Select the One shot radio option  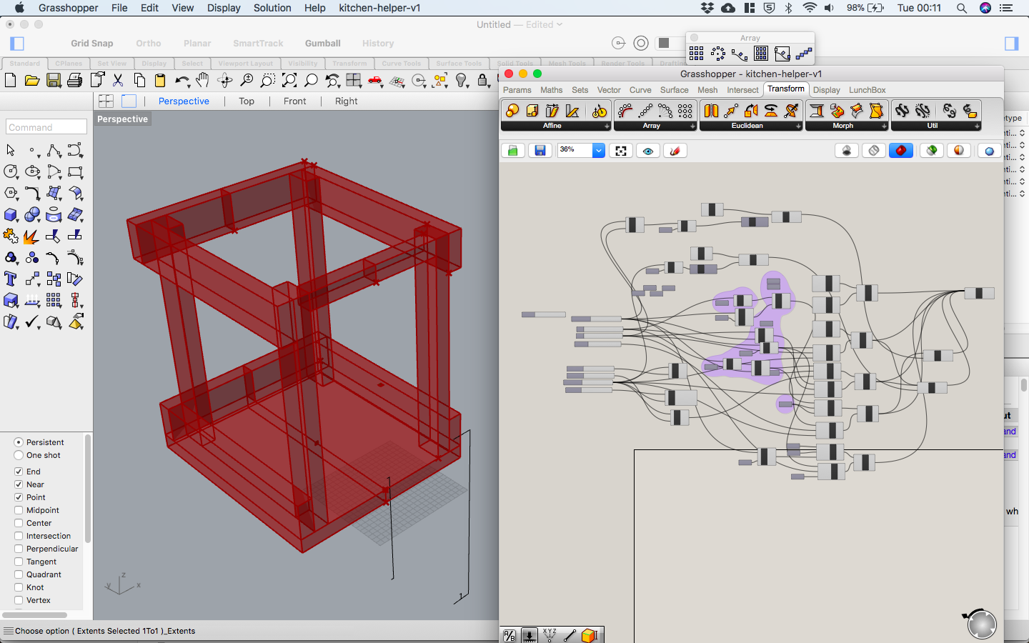click(x=19, y=455)
